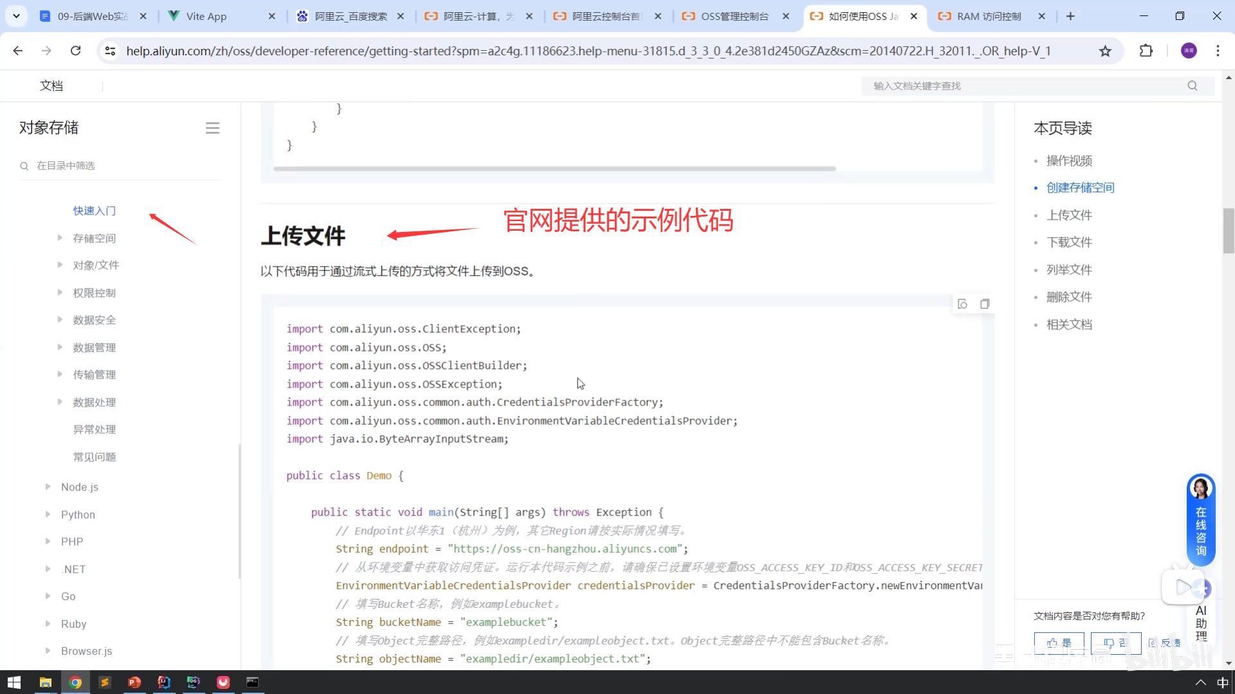The image size is (1235, 694).
Task: Click the horizontal code scrollbar
Action: 554,168
